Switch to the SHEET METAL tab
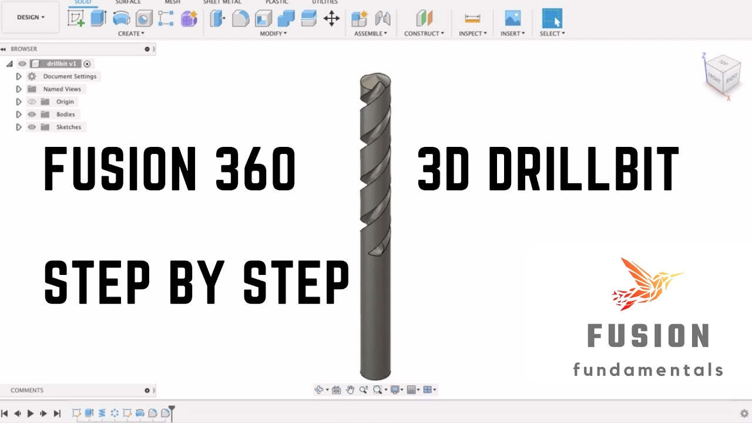752x423 pixels. [222, 2]
